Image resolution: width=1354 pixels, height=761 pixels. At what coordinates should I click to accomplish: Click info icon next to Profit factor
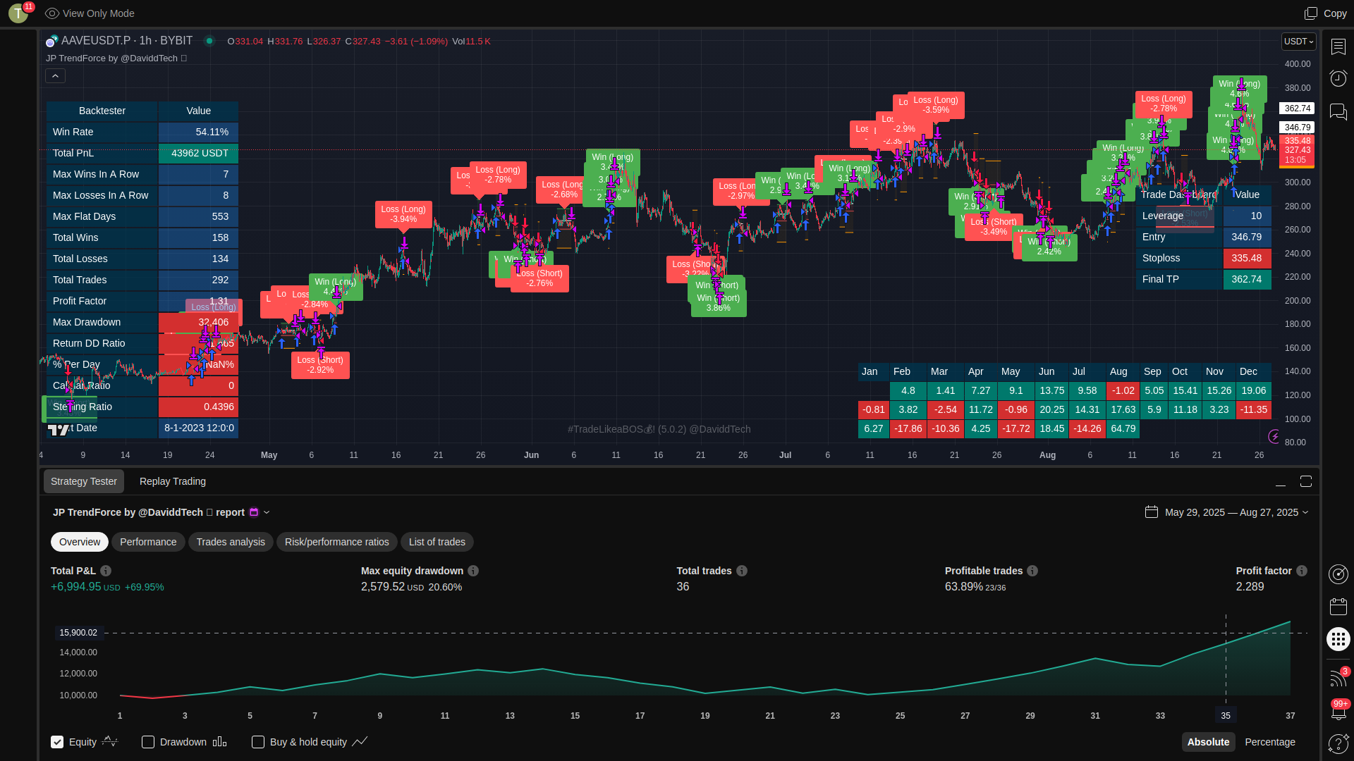click(1302, 571)
